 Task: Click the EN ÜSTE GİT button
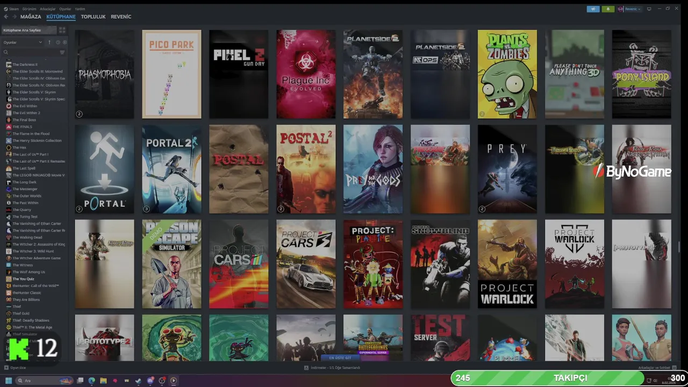pyautogui.click(x=340, y=357)
